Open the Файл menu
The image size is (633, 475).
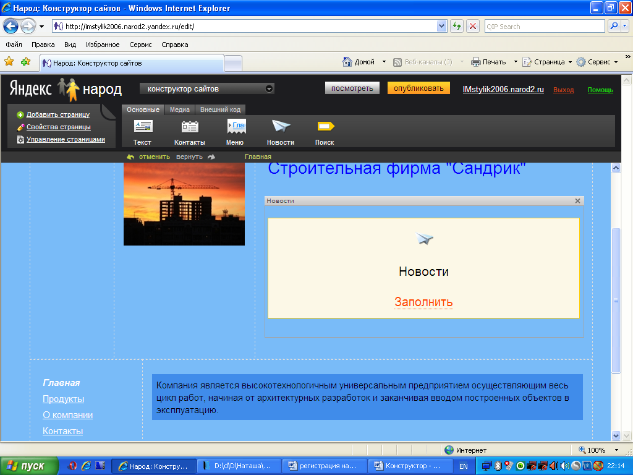click(14, 45)
